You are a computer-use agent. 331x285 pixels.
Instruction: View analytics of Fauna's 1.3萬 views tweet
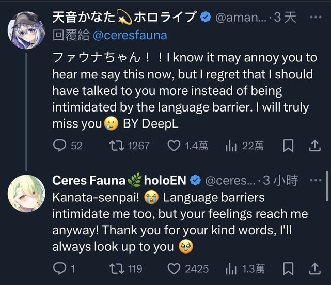click(231, 268)
